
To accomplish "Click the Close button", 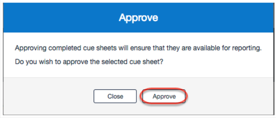I will (x=115, y=96).
